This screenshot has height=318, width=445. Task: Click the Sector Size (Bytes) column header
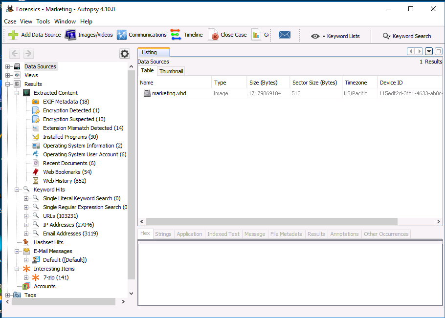pos(316,83)
